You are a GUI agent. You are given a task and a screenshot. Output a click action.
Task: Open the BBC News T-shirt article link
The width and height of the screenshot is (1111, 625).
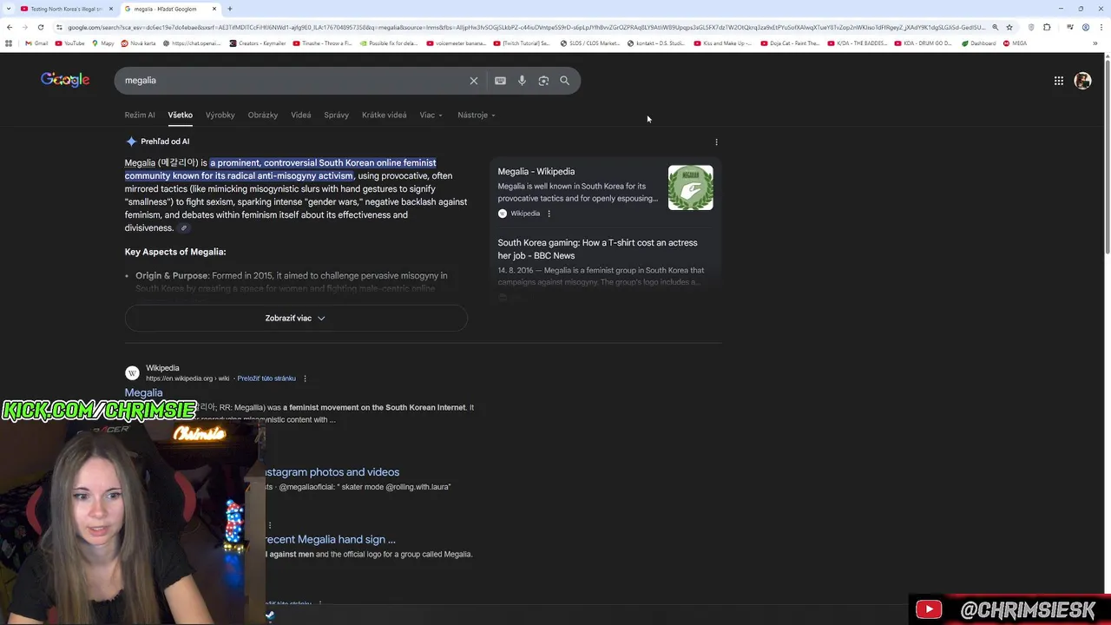[x=597, y=249]
